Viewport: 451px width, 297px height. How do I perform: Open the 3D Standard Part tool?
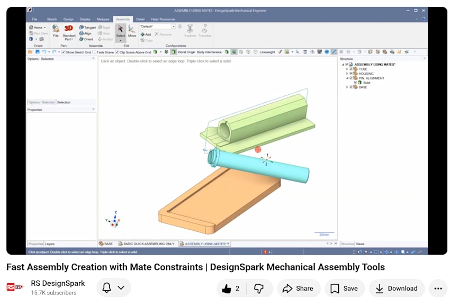(x=69, y=32)
